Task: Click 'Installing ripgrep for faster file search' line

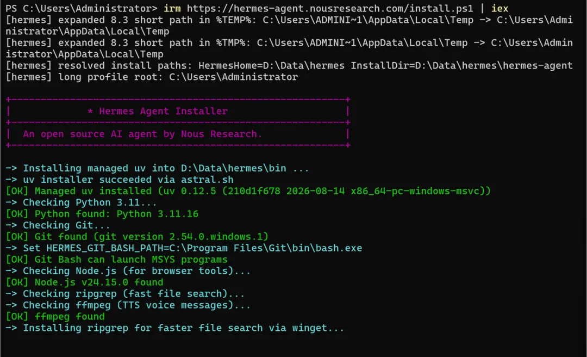Action: coord(175,328)
